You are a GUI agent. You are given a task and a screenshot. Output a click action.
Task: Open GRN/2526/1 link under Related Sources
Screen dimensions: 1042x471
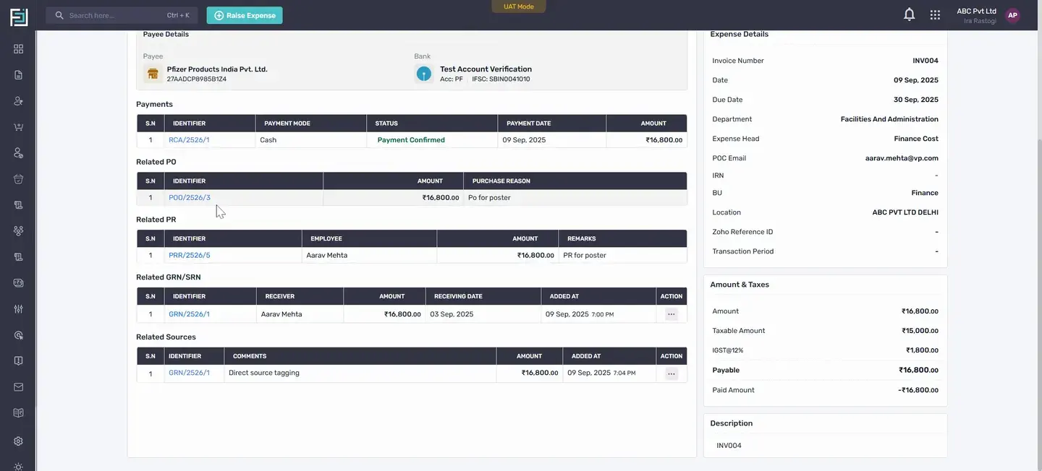coord(189,373)
